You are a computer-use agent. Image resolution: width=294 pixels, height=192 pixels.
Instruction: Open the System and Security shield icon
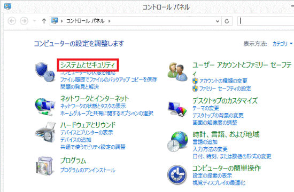pos(45,72)
